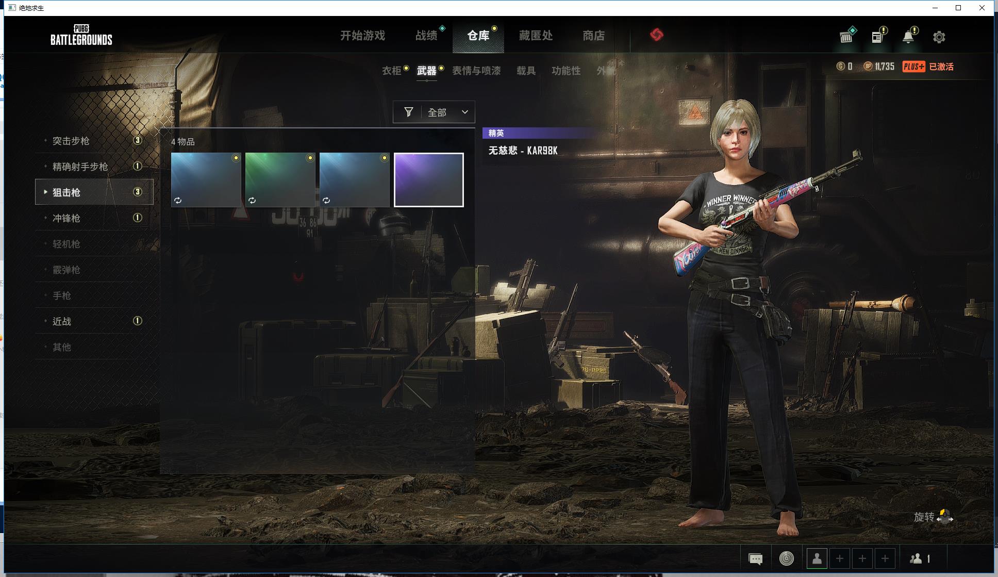Select the 突击步枪 category
The height and width of the screenshot is (577, 998).
94,141
